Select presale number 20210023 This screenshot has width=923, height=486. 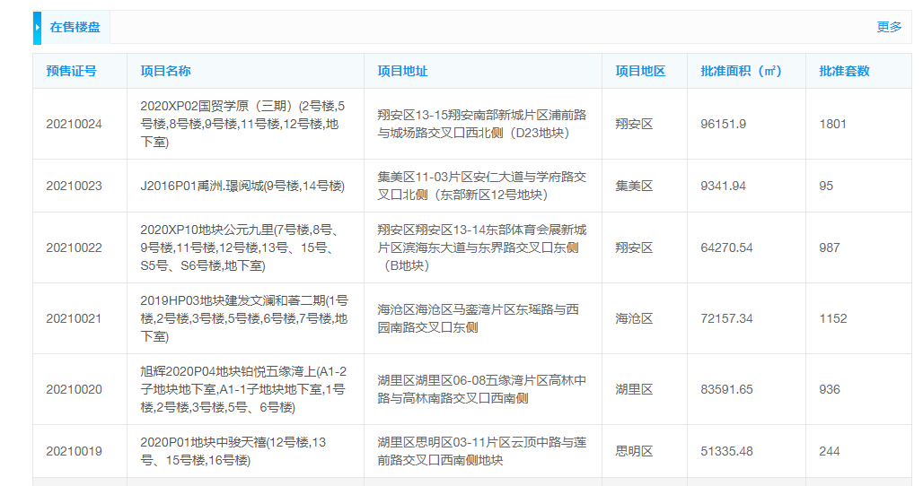pyautogui.click(x=75, y=186)
